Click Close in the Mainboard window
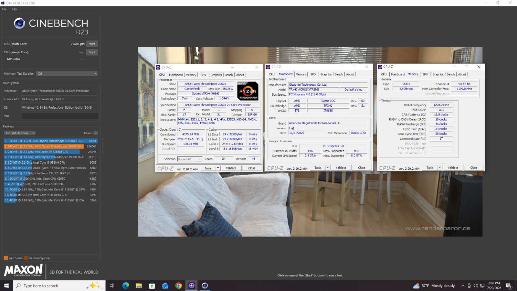 click(x=362, y=168)
